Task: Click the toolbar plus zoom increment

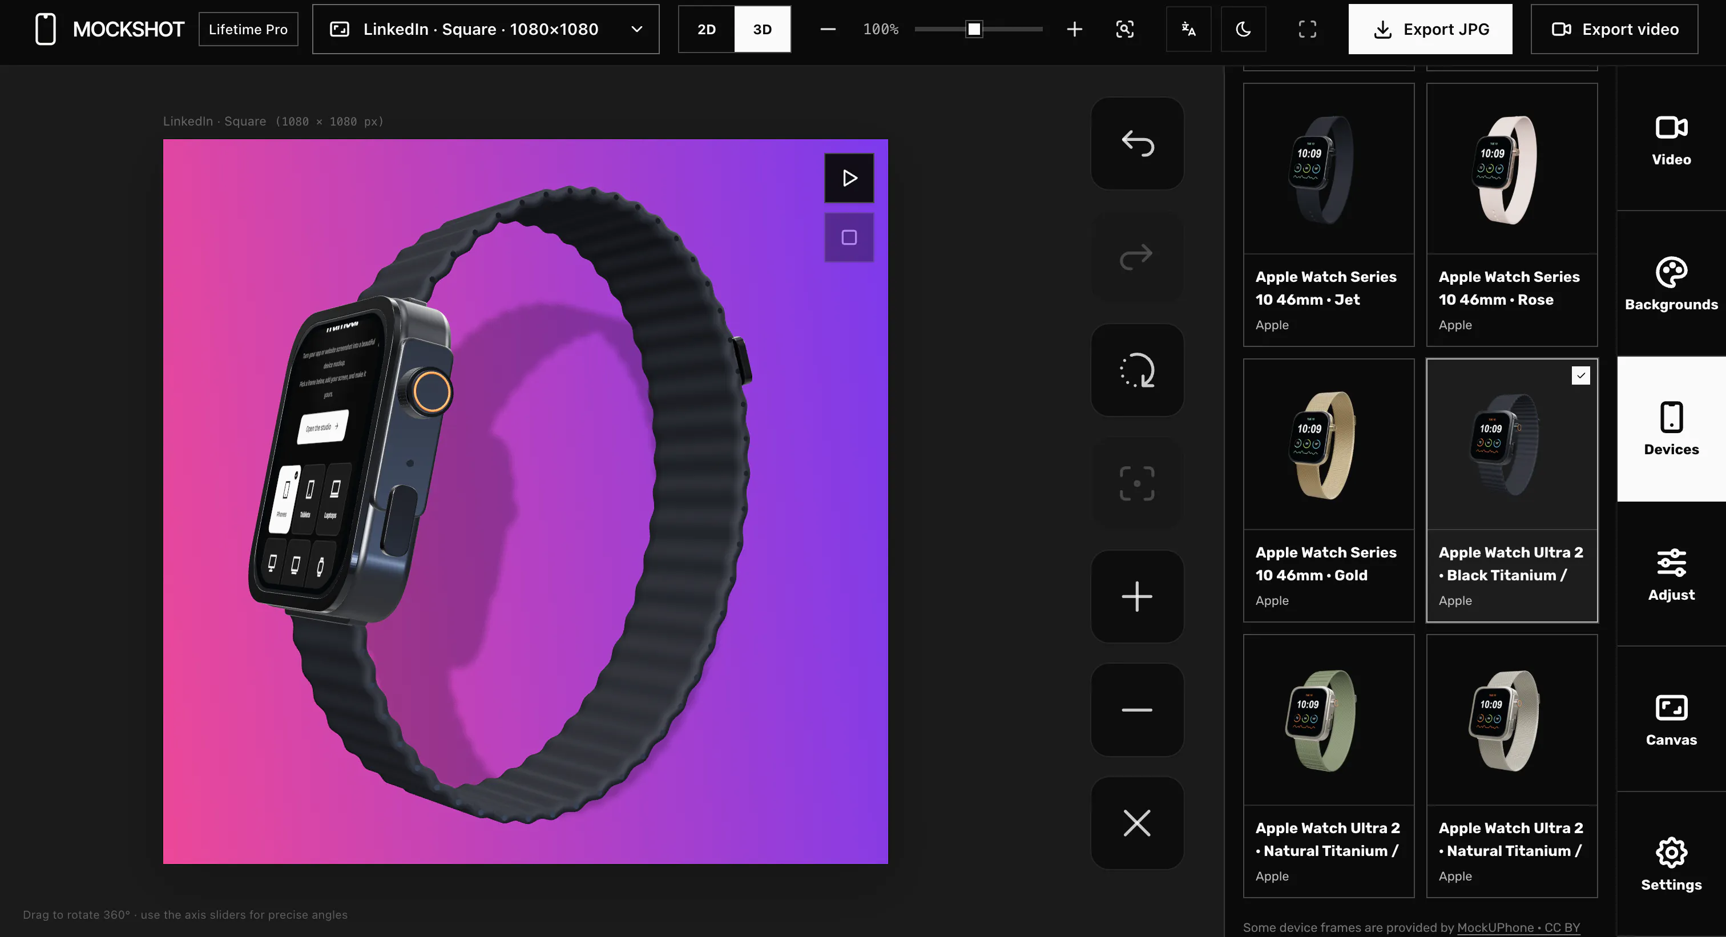Action: 1074,29
